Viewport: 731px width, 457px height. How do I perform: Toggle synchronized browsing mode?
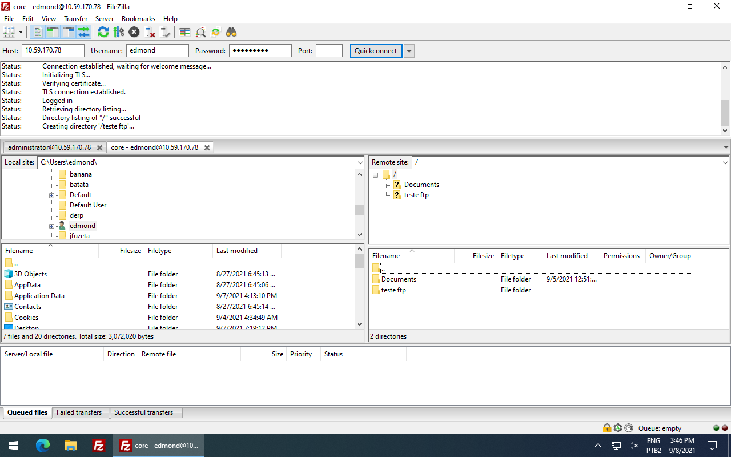215,32
